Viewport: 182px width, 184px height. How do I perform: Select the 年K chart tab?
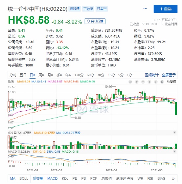68,75
